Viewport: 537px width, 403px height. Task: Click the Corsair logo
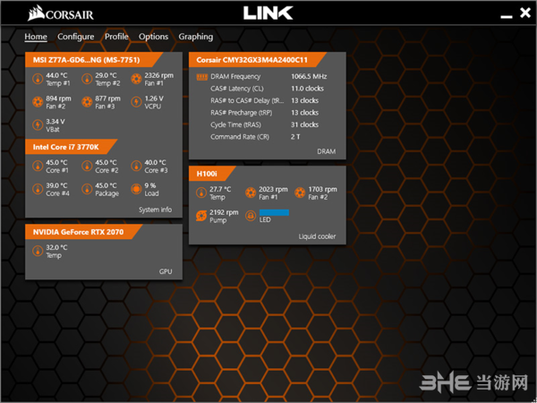click(x=61, y=13)
